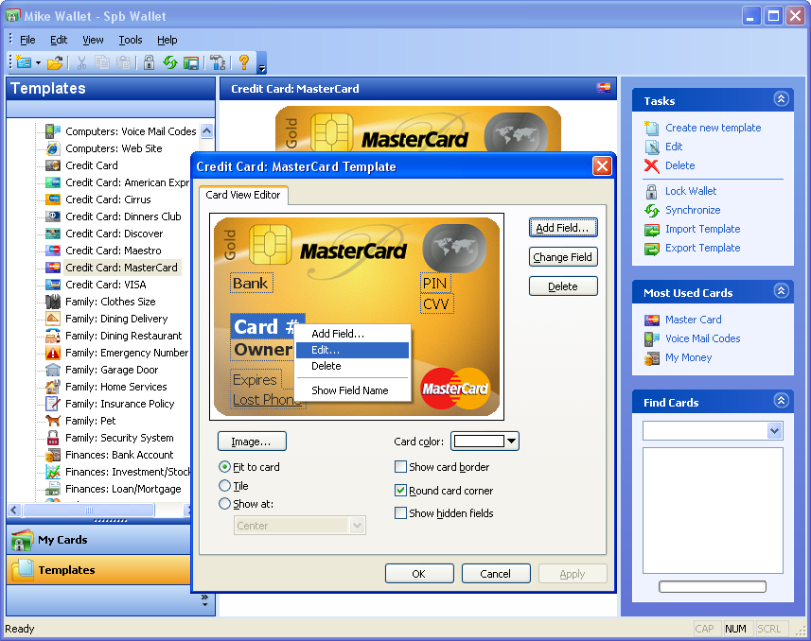The image size is (811, 641).
Task: Select the Fit to card radio button
Action: tap(224, 467)
